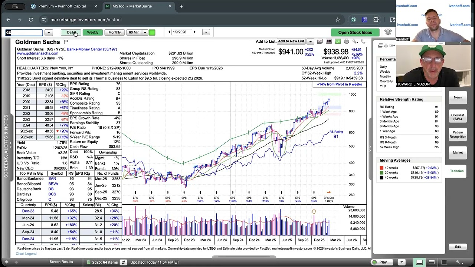Image resolution: width=475 pixels, height=267 pixels.
Task: Open the chart view icon near Add to List
Action: (x=320, y=42)
